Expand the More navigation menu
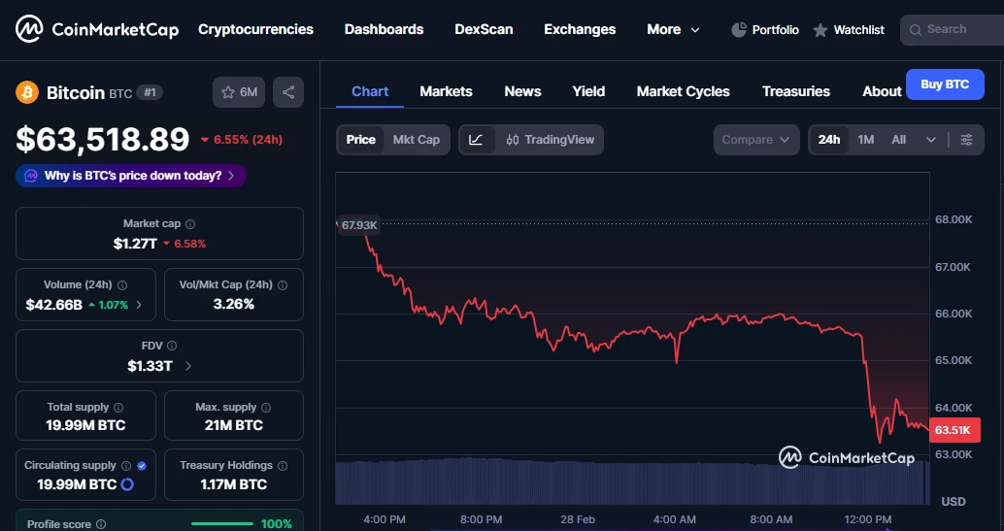 673,29
